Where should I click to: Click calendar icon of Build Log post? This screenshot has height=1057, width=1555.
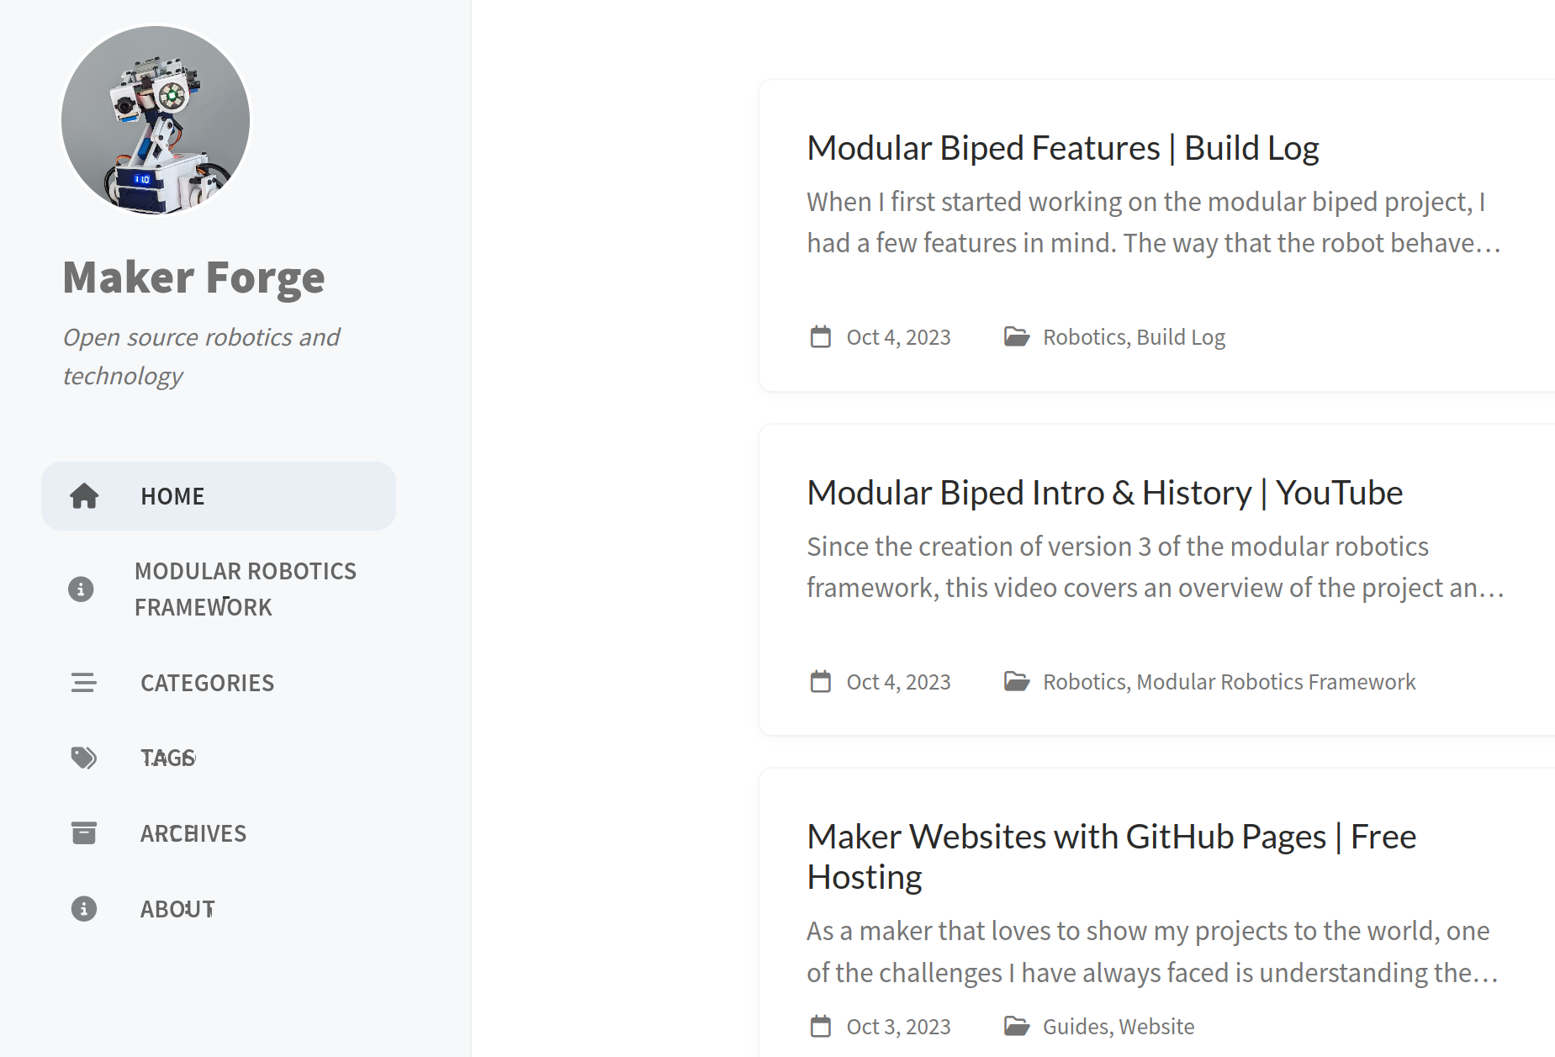click(820, 337)
